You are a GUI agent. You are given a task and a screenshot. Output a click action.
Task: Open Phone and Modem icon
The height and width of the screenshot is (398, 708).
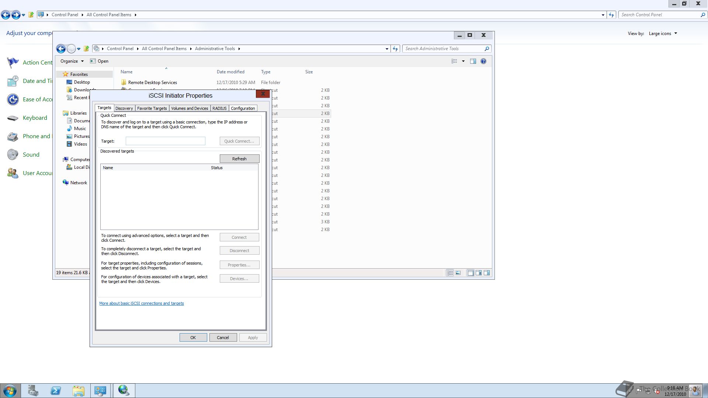(13, 136)
